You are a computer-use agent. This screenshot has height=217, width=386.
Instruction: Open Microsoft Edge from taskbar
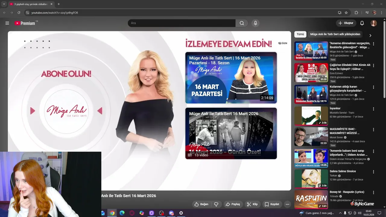click(122, 213)
